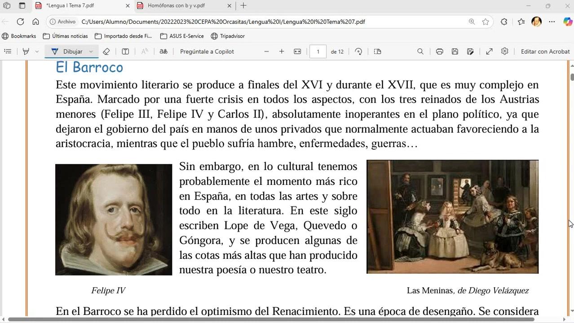The width and height of the screenshot is (574, 323).
Task: Open the search in PDF tool
Action: [x=420, y=52]
